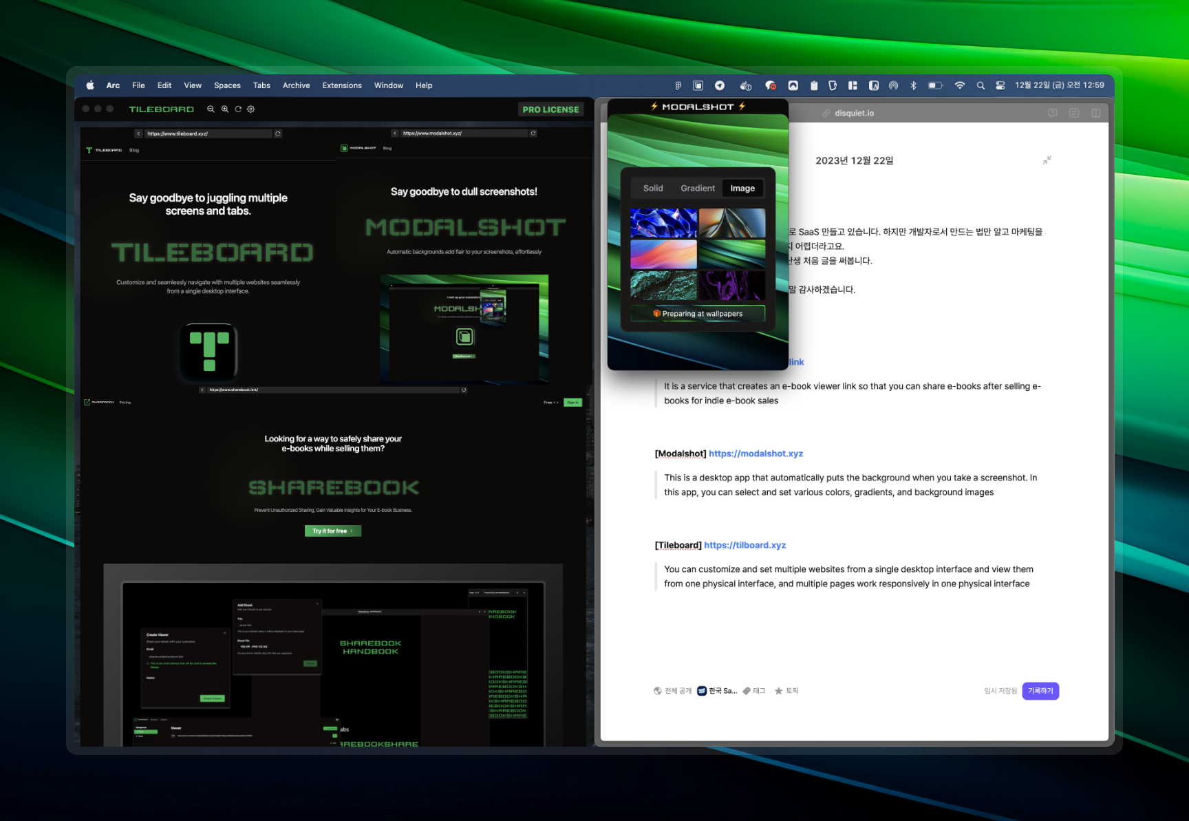Viewport: 1189px width, 821px height.
Task: Open Control Center
Action: click(1000, 85)
